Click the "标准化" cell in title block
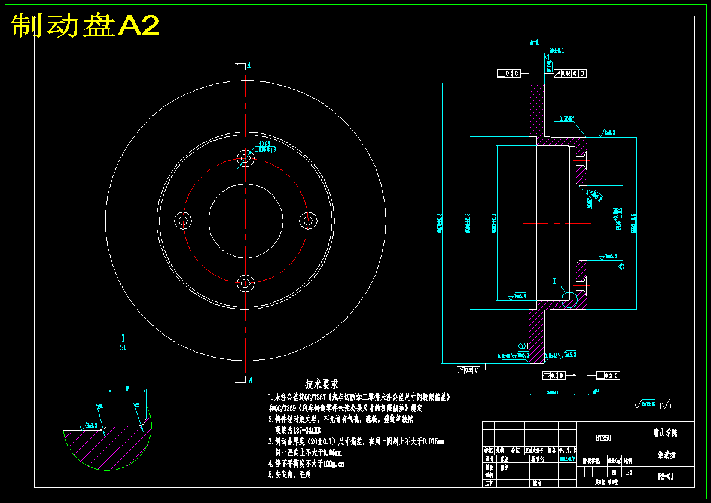 coord(538,459)
